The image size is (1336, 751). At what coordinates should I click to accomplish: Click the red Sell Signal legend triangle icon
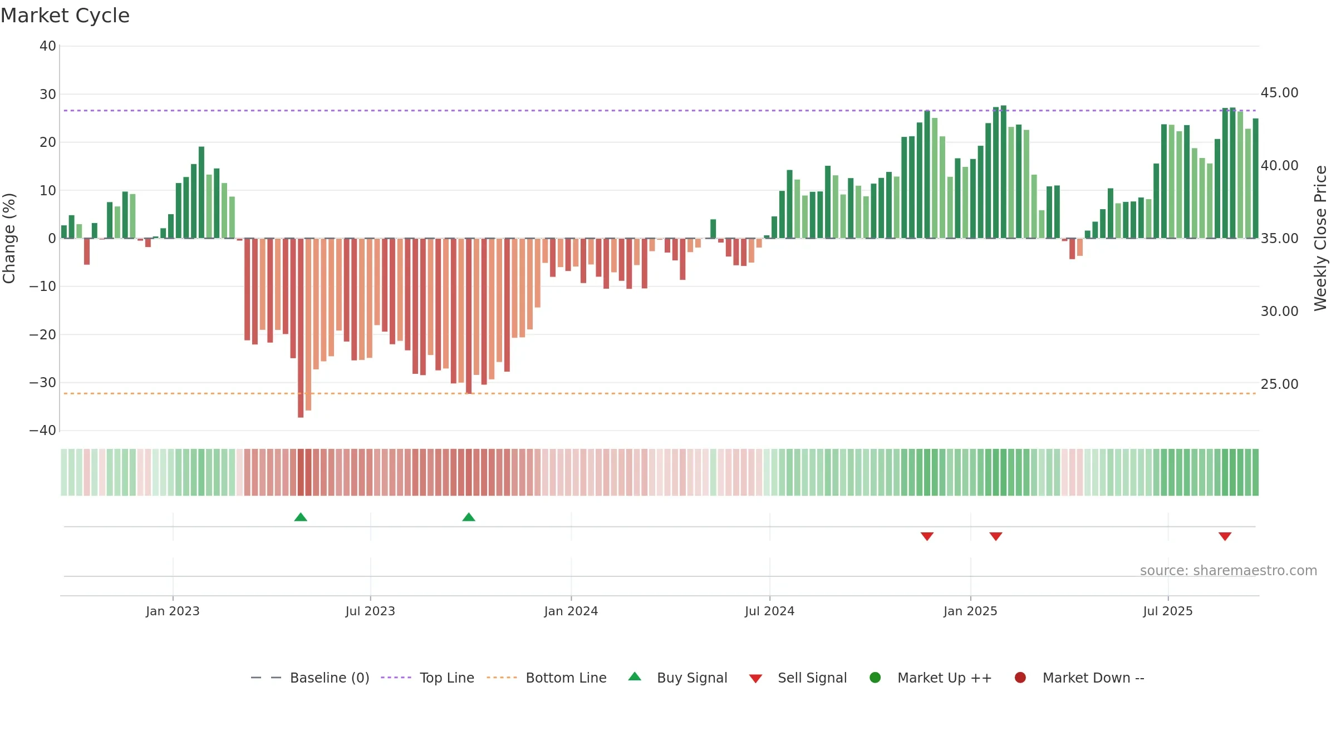point(755,679)
